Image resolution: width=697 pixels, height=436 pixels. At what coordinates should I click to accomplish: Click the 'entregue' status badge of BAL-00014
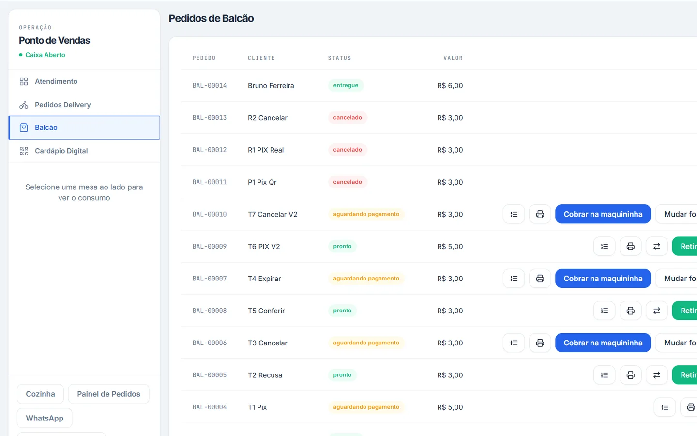pyautogui.click(x=346, y=85)
